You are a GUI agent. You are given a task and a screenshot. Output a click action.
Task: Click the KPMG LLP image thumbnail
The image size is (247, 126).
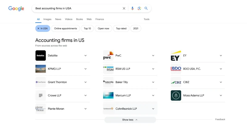pos(41,69)
